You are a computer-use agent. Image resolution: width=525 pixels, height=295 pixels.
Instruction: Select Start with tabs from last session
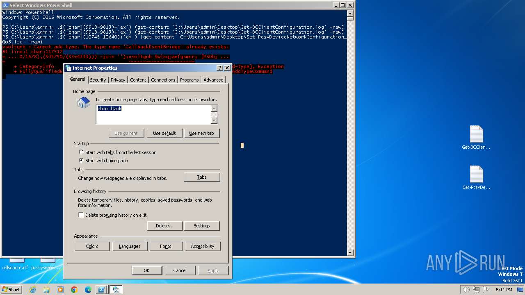pos(117,152)
